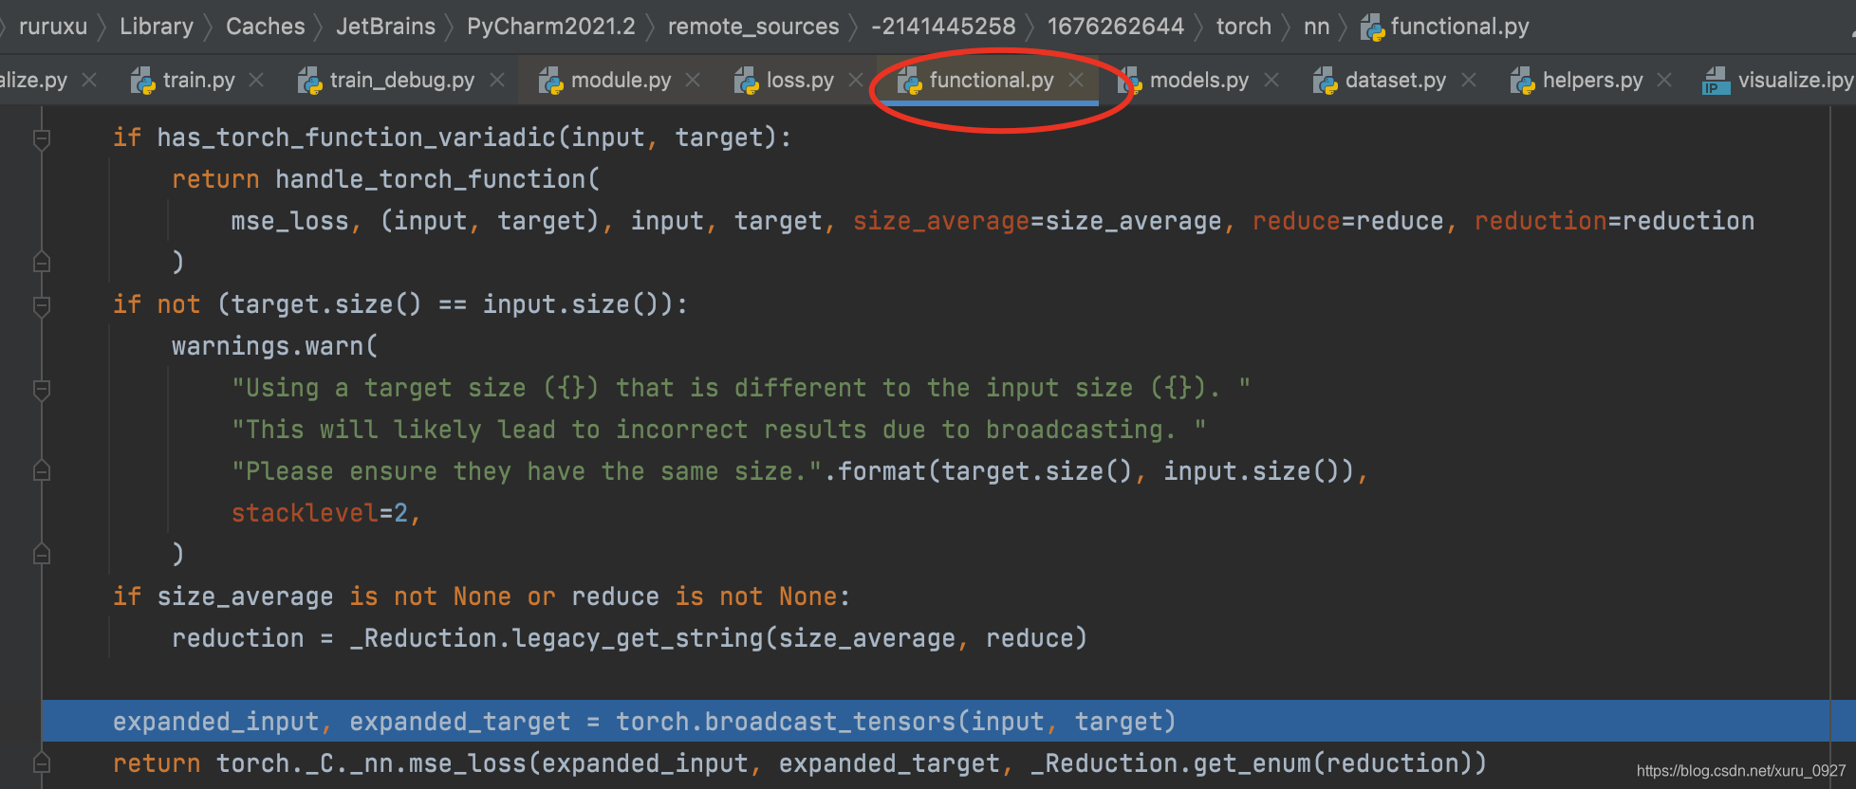1856x789 pixels.
Task: Click 'has_torch_function_variadic' function name
Action: (x=356, y=138)
